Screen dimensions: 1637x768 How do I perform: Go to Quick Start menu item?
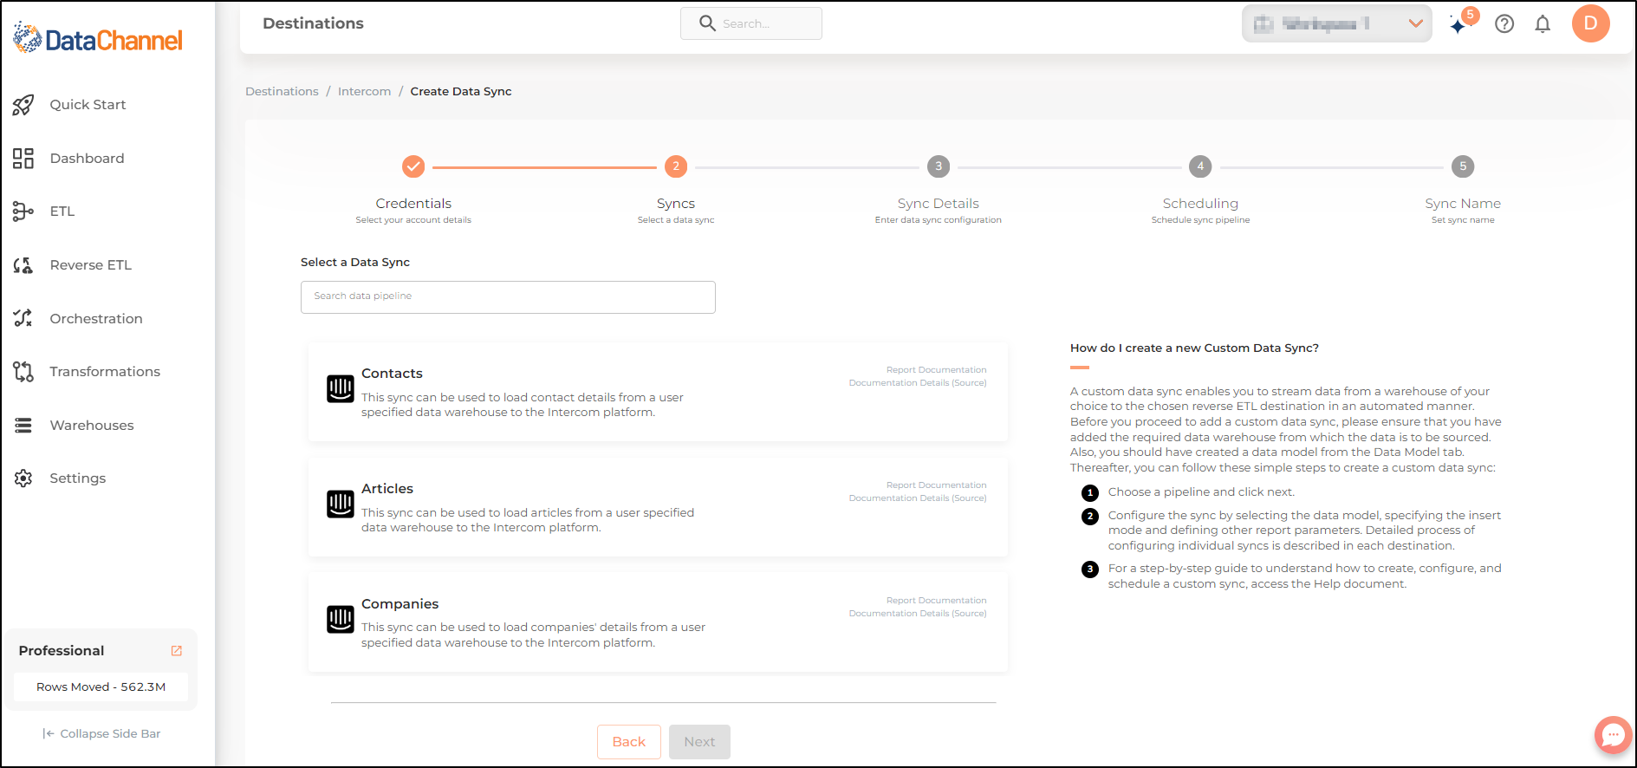tap(88, 105)
